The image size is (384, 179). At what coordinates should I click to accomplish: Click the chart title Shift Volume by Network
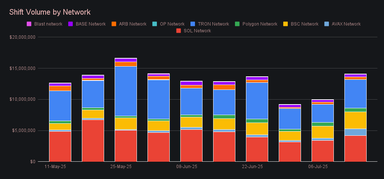pos(50,12)
